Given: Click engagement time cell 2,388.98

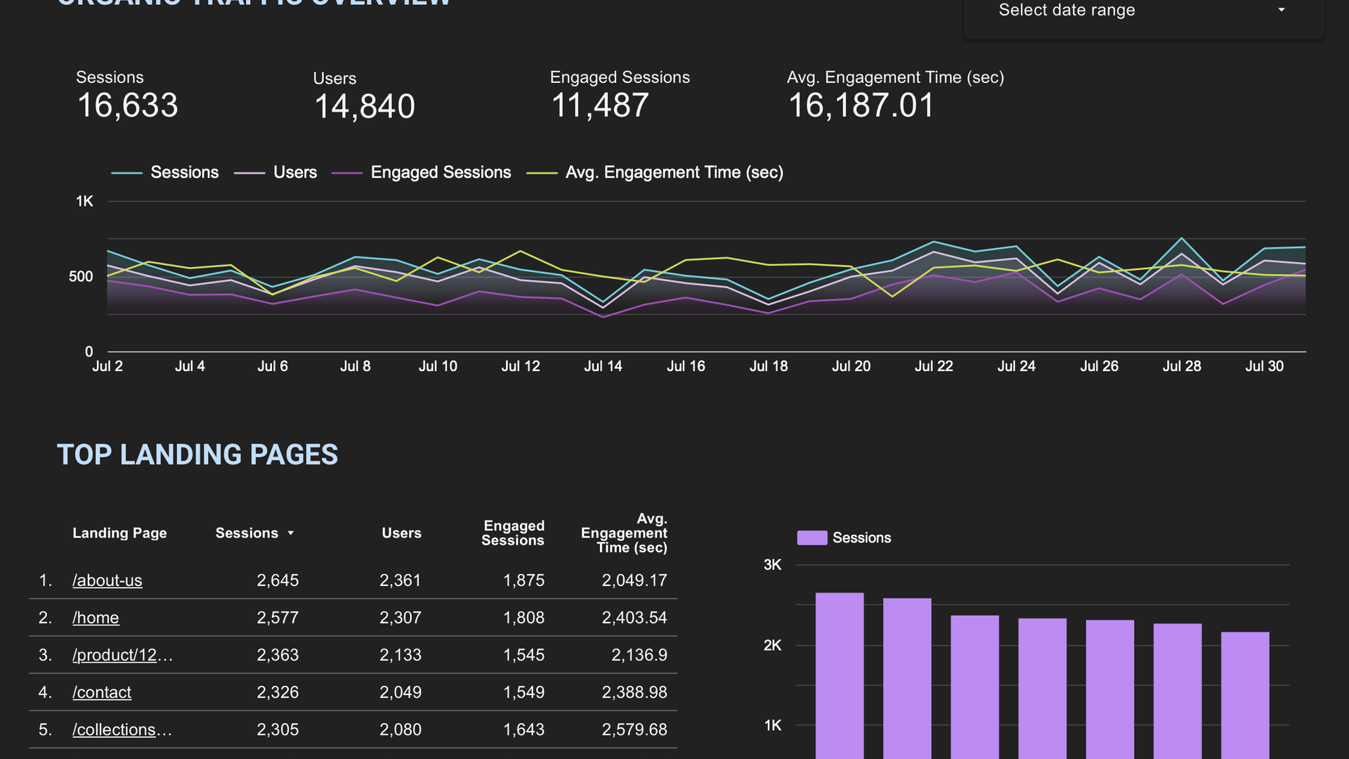Looking at the screenshot, I should point(634,692).
